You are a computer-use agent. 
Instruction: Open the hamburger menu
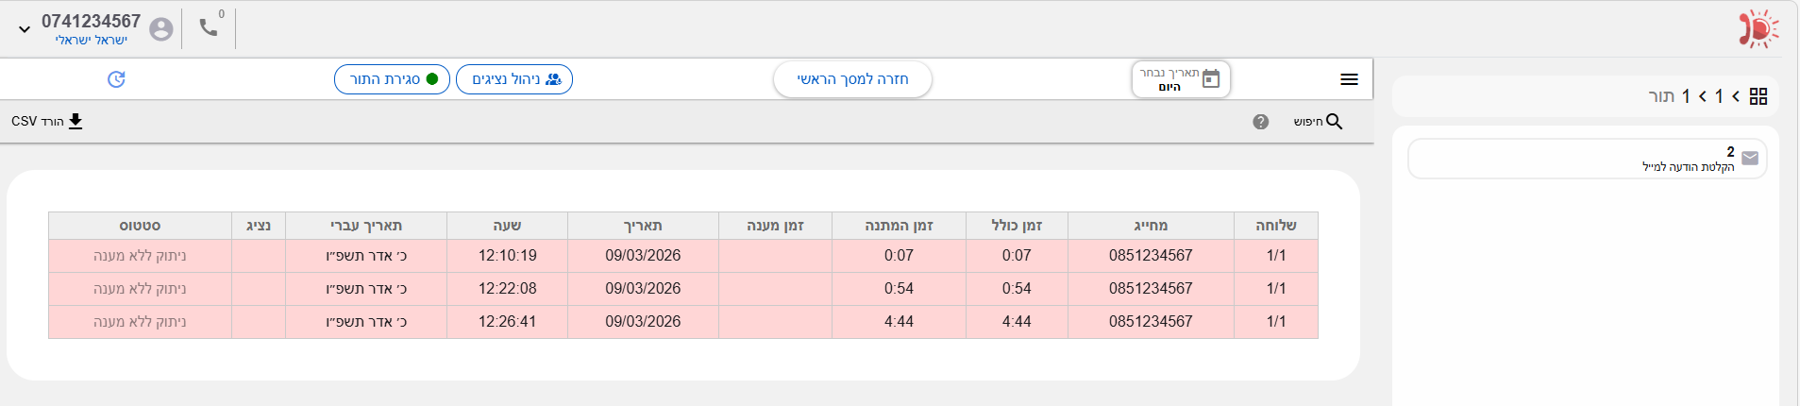point(1349,79)
